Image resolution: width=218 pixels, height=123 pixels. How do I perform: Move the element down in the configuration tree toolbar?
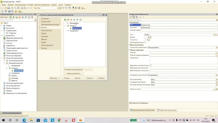[x=26, y=17]
